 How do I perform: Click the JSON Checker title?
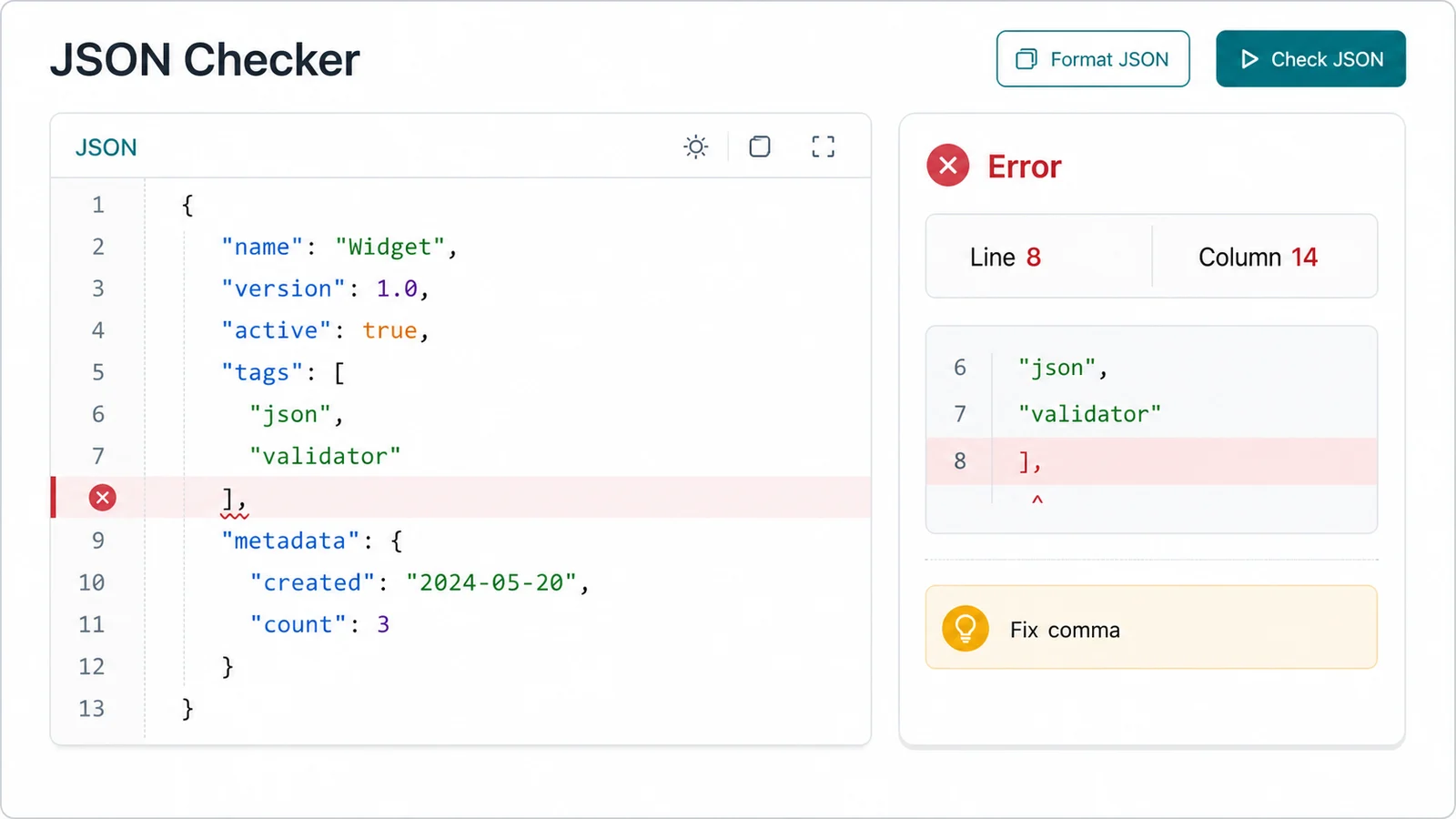(205, 60)
